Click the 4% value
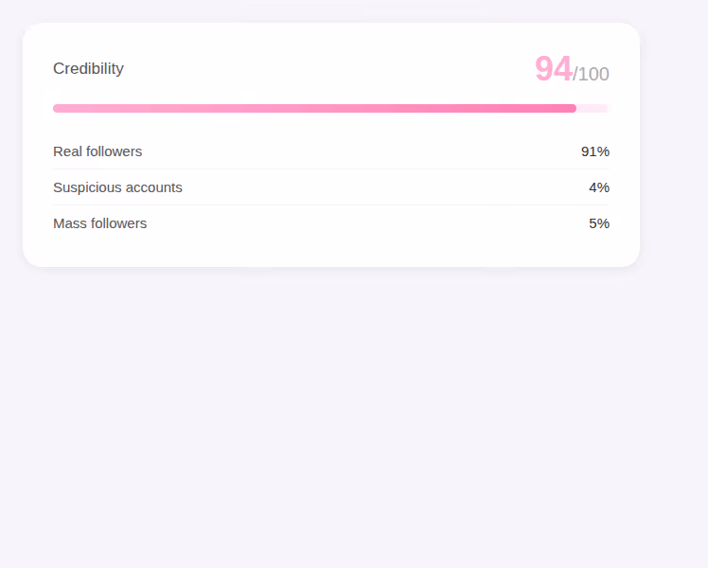This screenshot has height=568, width=708. click(x=599, y=187)
